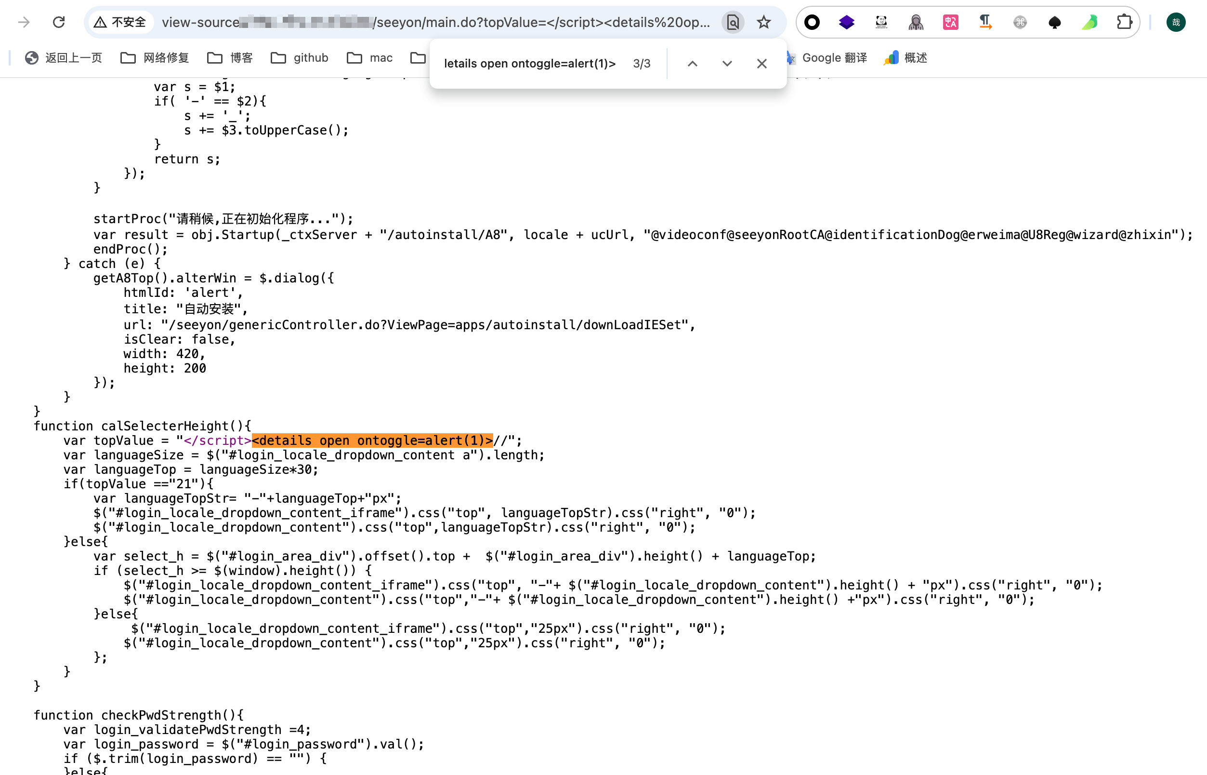Reload the page with the refresh button
The image size is (1207, 775).
59,22
